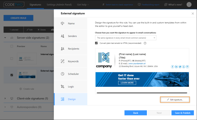
Task: Click the Back button
Action: point(136,113)
